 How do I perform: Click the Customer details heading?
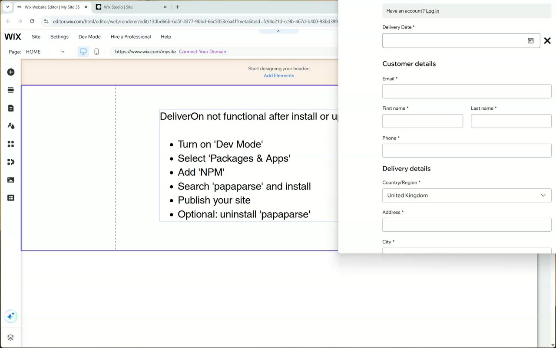pyautogui.click(x=409, y=64)
